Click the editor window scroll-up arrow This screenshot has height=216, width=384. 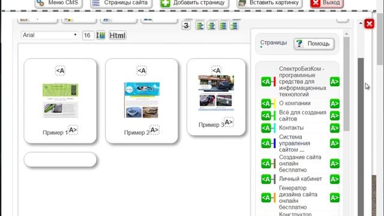click(361, 23)
